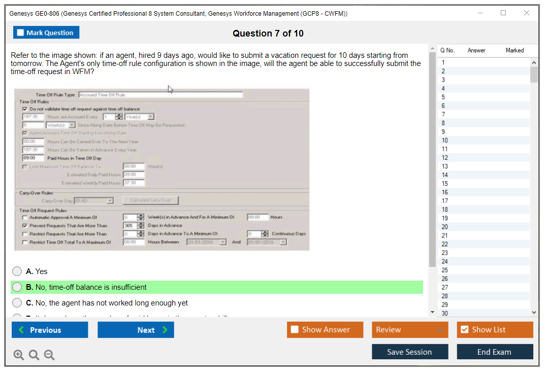Pick option C, not worked long enough

(x=17, y=303)
